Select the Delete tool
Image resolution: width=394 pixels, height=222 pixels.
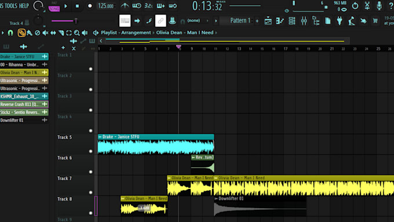click(37, 32)
